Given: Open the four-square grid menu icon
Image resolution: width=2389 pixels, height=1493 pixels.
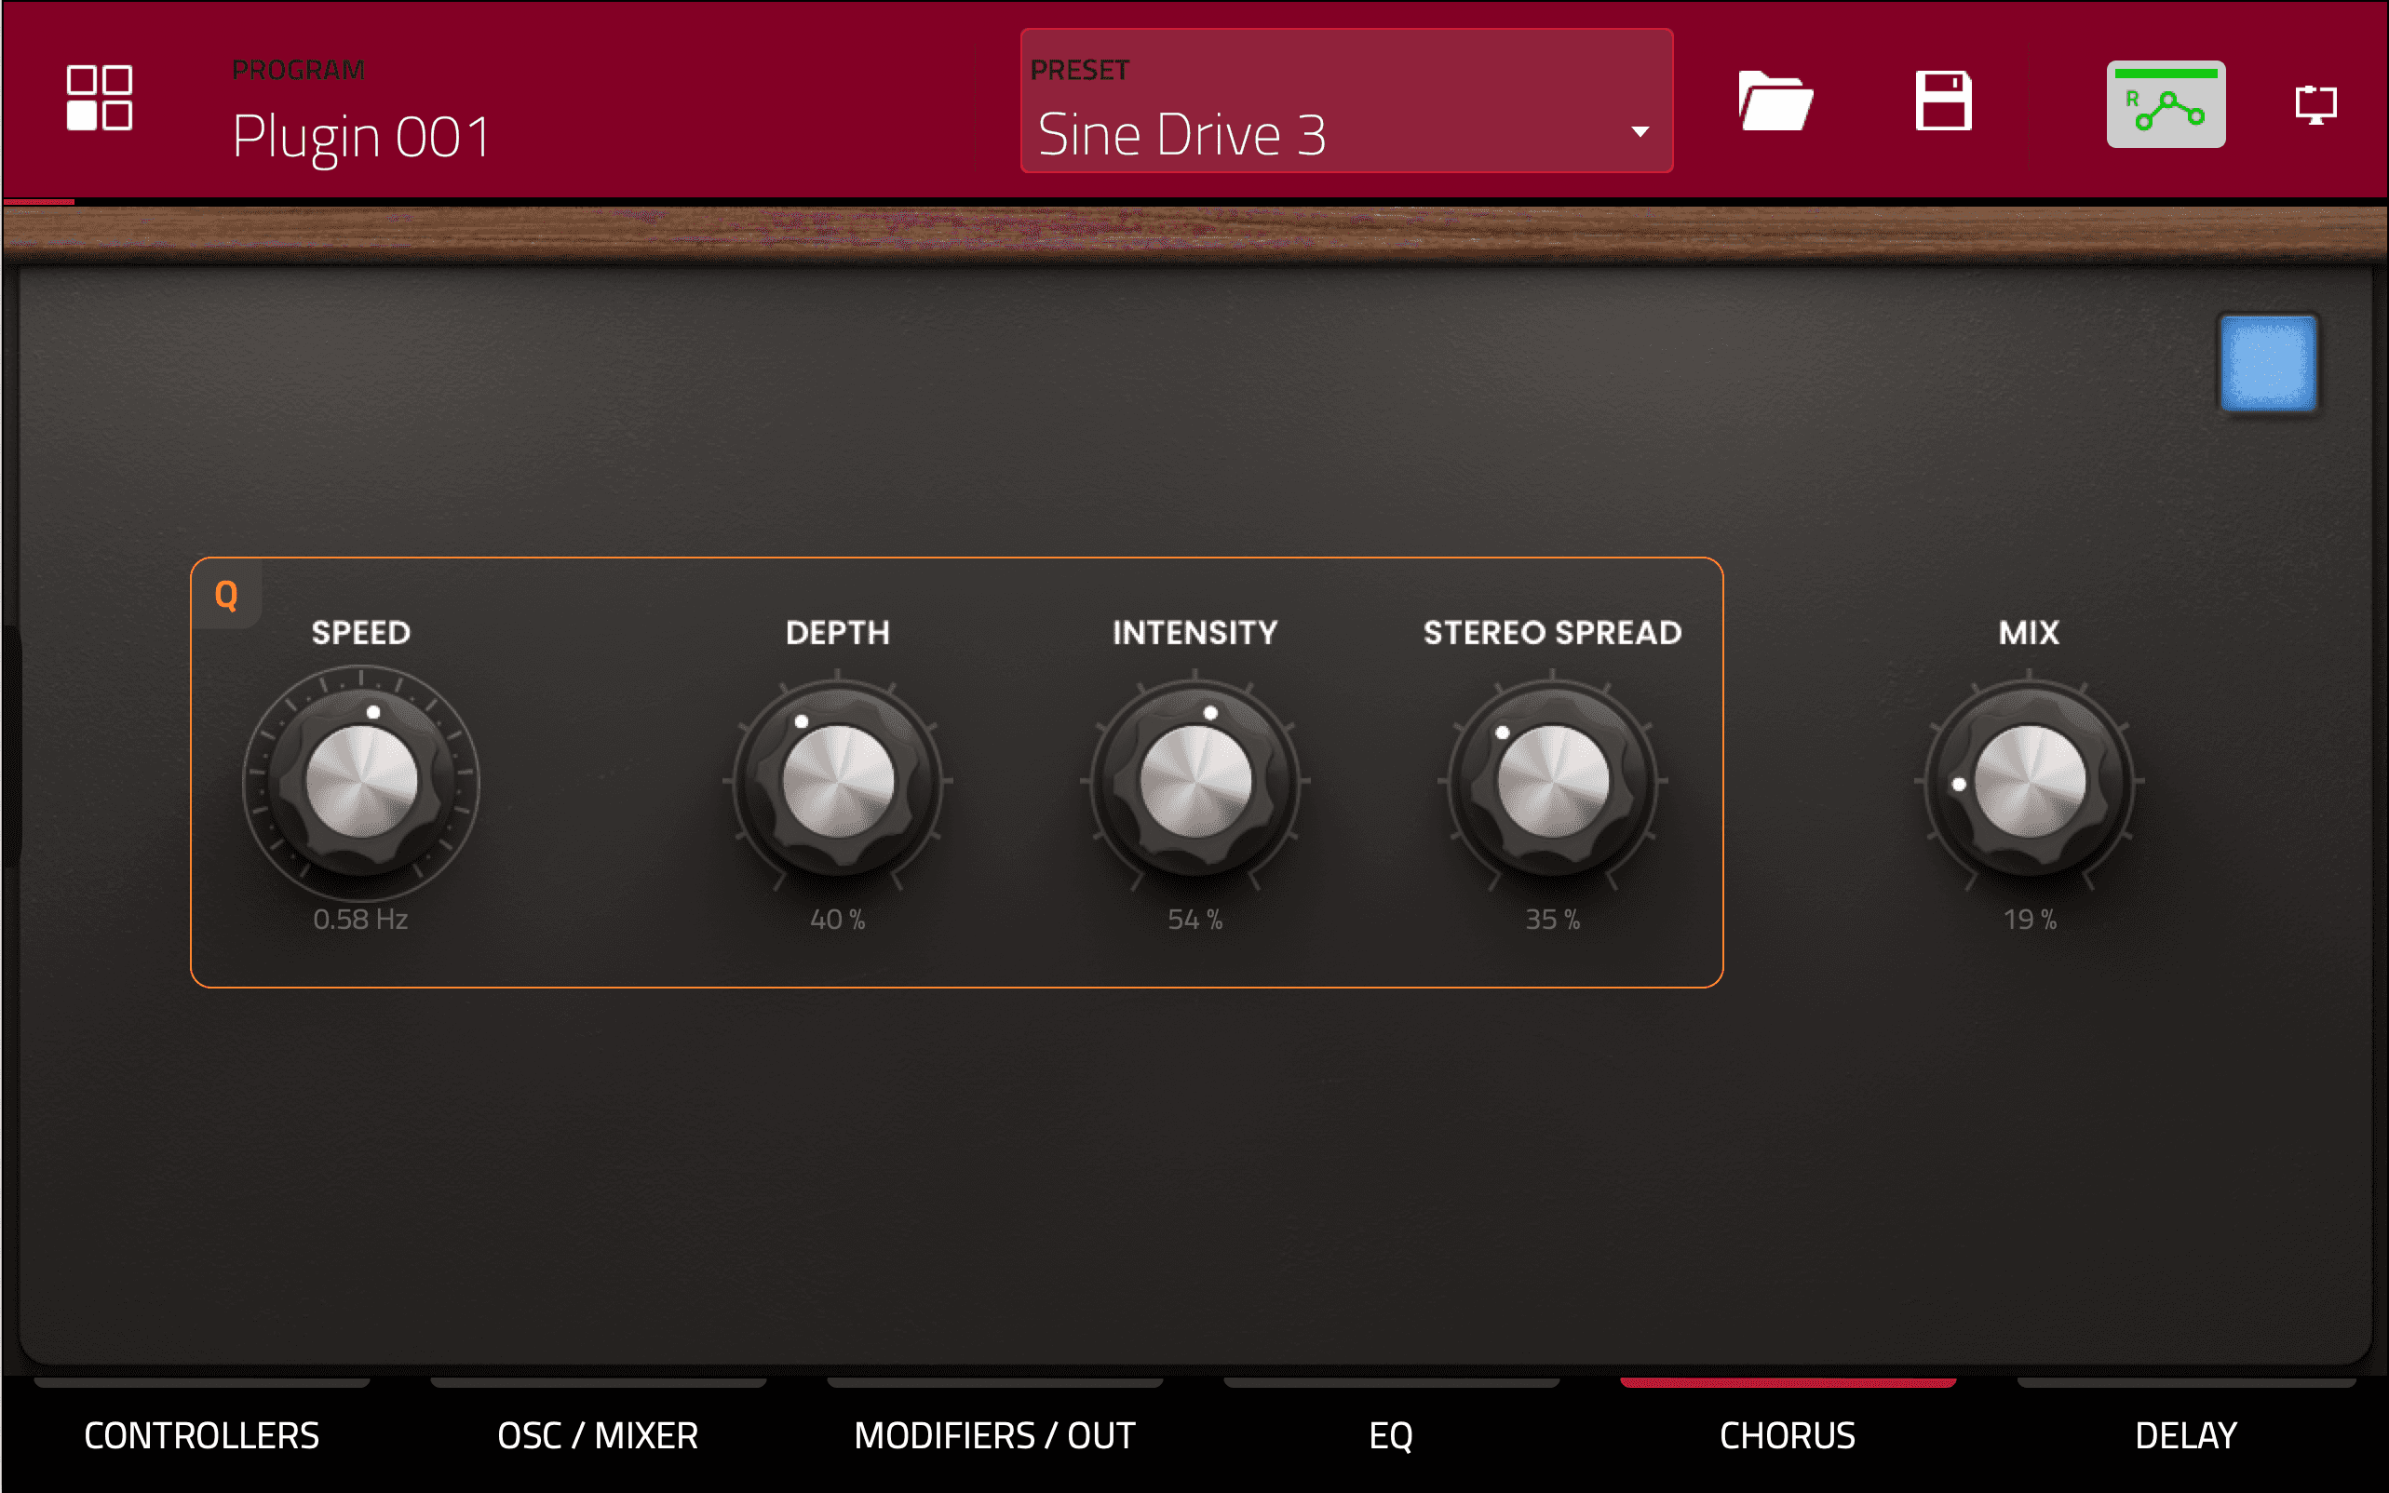Looking at the screenshot, I should (x=99, y=98).
